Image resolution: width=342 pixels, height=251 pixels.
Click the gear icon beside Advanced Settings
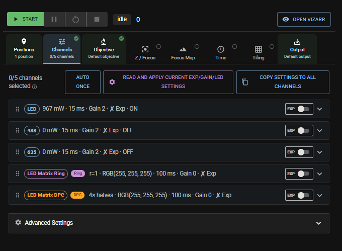pos(18,223)
